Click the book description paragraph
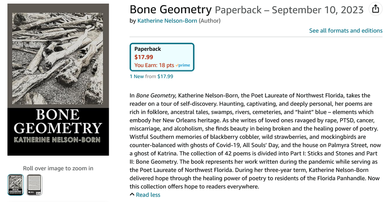Image resolution: width=385 pixels, height=202 pixels. [x=255, y=141]
